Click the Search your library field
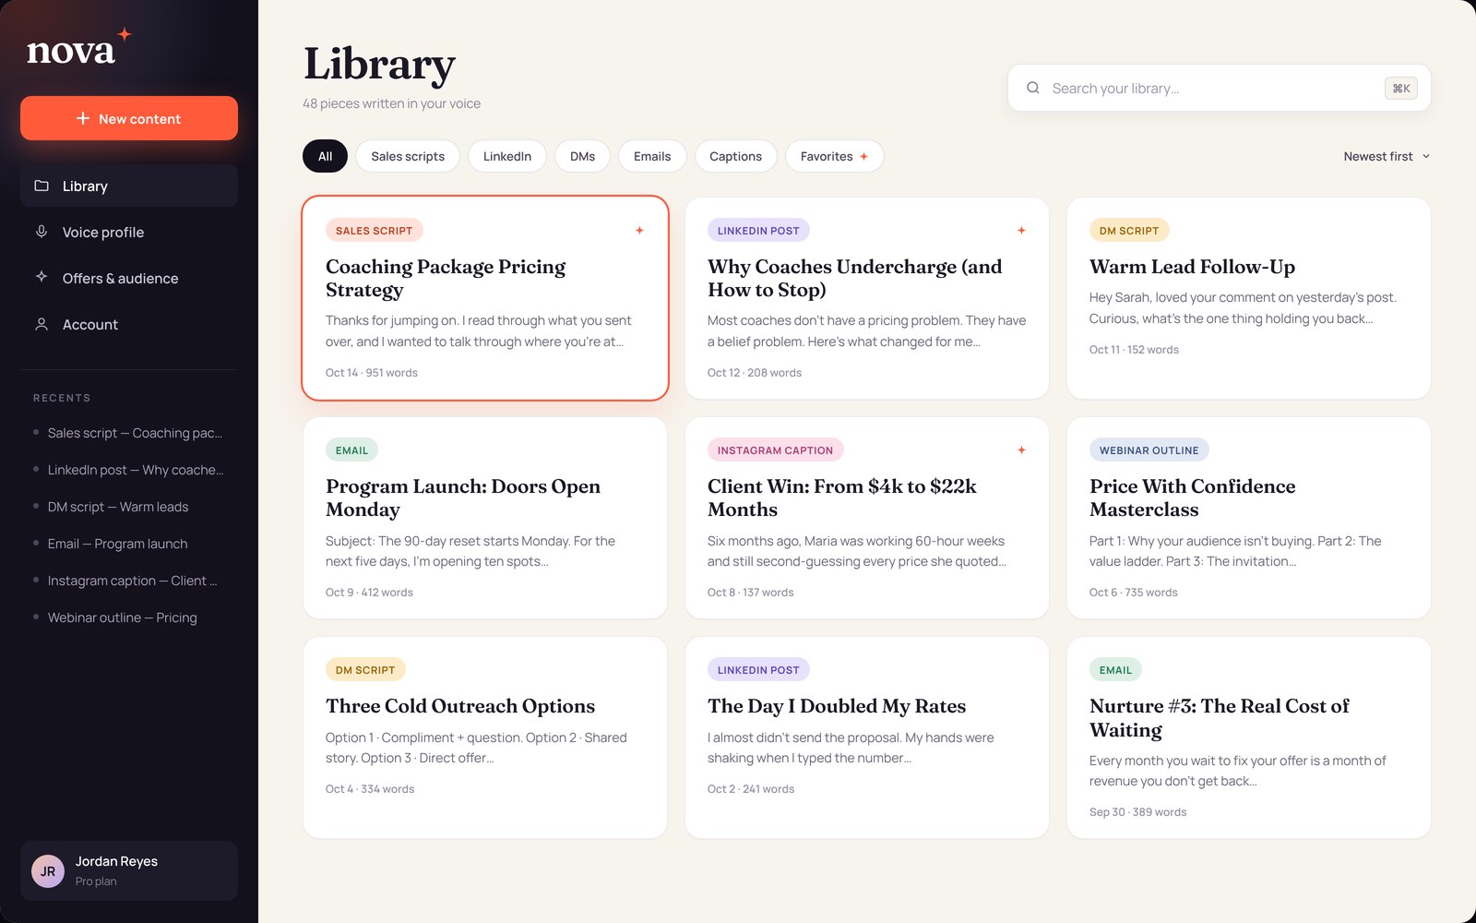The height and width of the screenshot is (923, 1476). pos(1219,88)
